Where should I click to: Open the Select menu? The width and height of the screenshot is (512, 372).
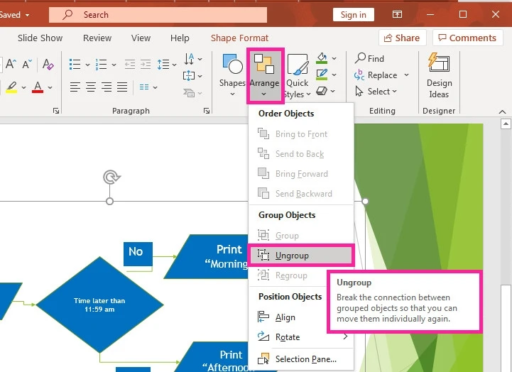376,92
